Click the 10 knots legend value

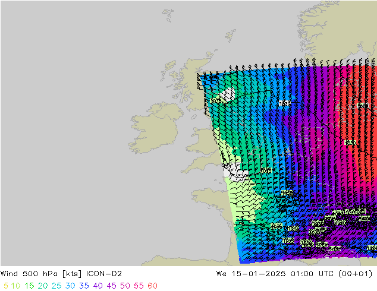pos(15,286)
